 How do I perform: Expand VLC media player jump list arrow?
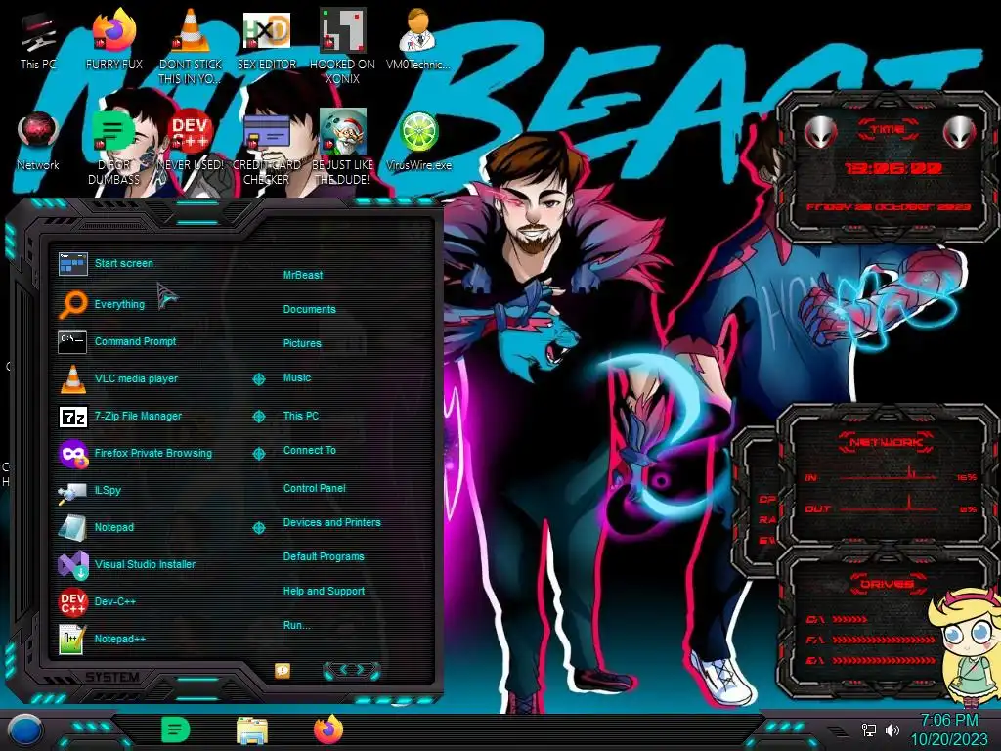(258, 378)
